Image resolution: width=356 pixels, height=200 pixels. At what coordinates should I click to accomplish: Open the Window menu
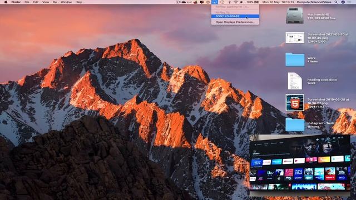pos(66,2)
